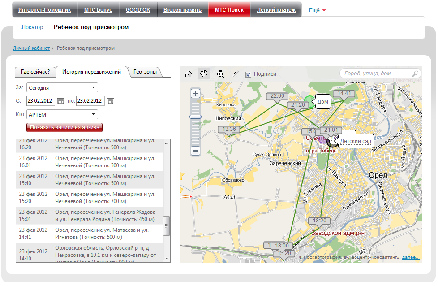This screenshot has height=286, width=438.
Task: Open МТС Поиск tab
Action: point(229,10)
